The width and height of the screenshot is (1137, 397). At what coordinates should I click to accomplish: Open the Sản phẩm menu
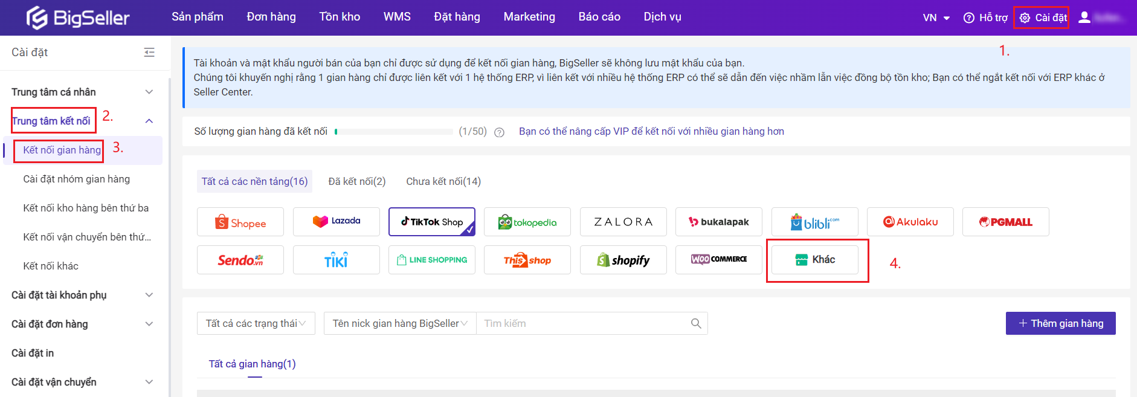(198, 17)
